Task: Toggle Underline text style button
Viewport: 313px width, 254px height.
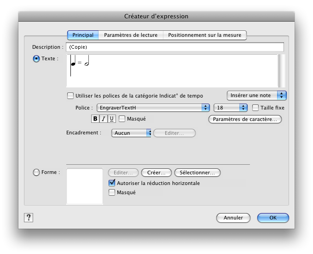Action: (x=111, y=119)
